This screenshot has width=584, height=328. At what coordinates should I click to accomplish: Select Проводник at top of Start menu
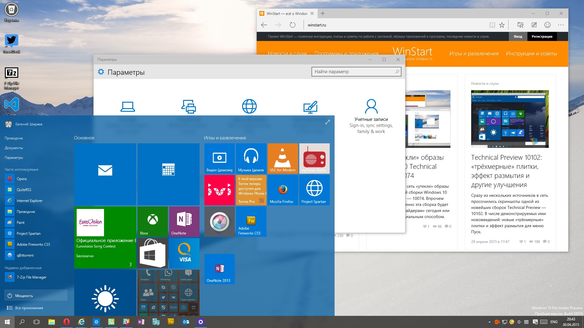tap(14, 138)
